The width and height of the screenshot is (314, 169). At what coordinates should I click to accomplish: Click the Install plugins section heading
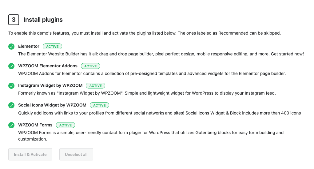pos(43,20)
